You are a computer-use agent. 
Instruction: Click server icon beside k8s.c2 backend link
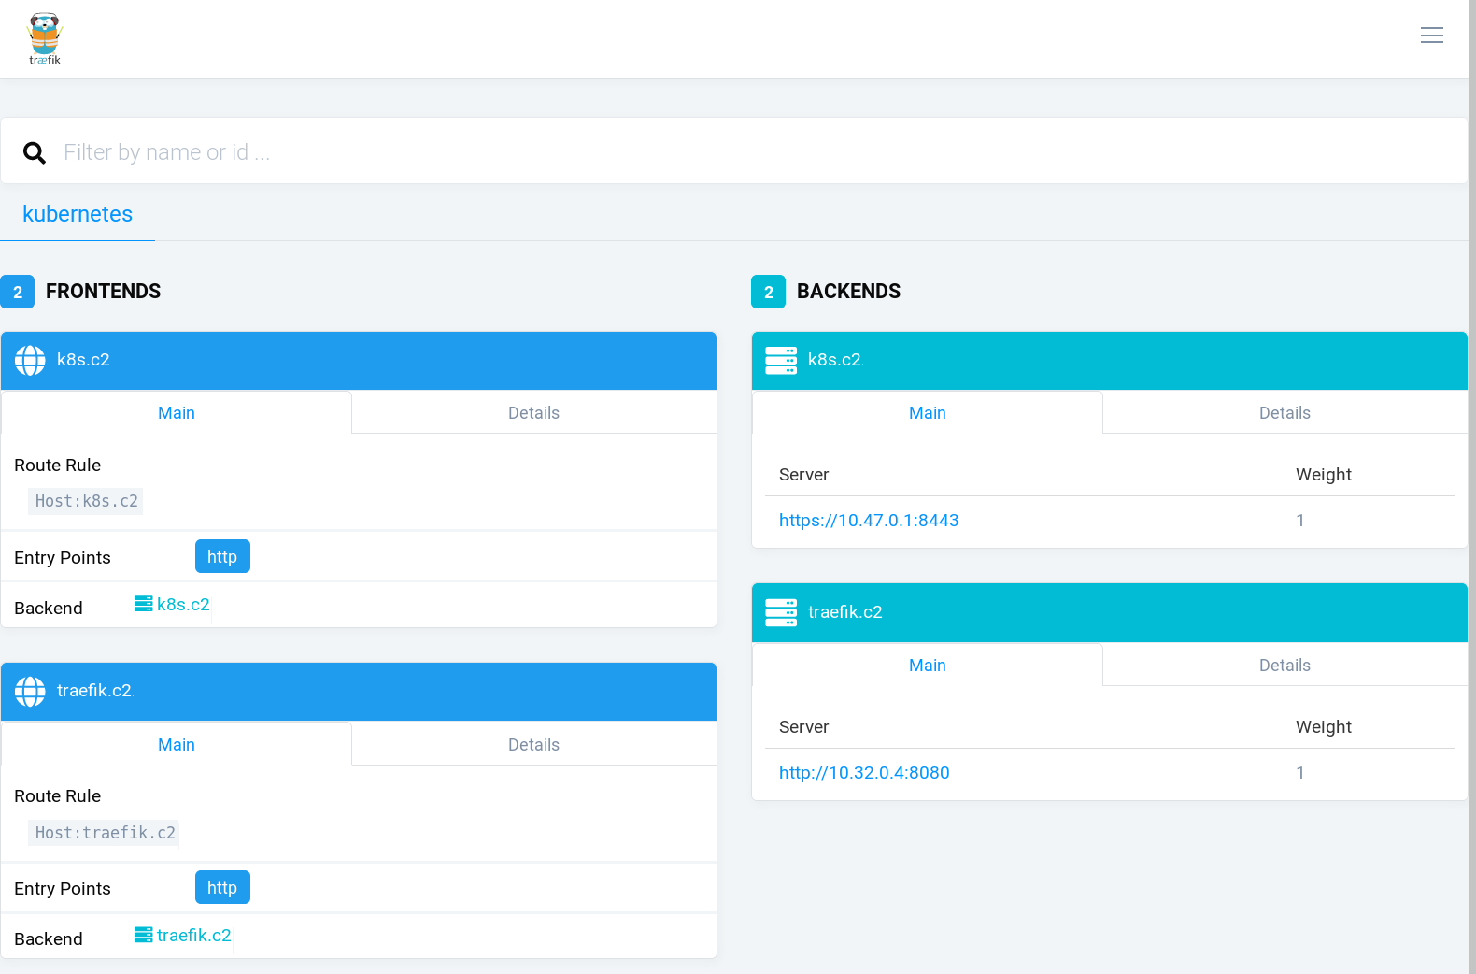pos(144,604)
